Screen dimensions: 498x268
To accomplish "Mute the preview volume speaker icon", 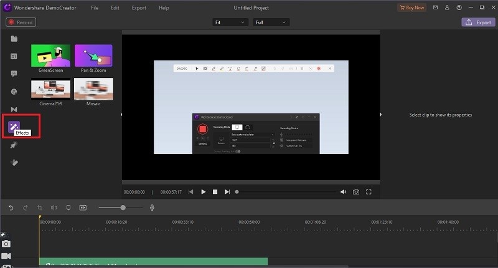I will [344, 192].
